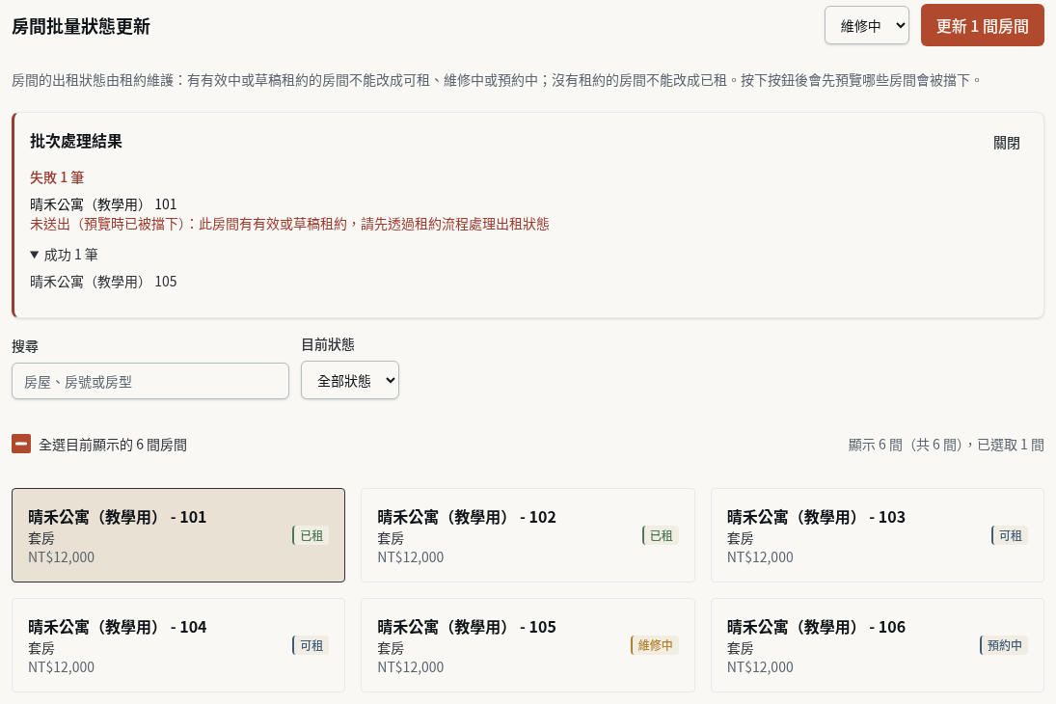The width and height of the screenshot is (1056, 704).
Task: Click the 可租 badge on room 104
Action: pos(311,645)
